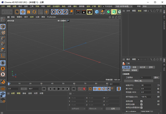Open the 创建 menu in material manager
This screenshot has height=114, width=166.
(x=13, y=93)
